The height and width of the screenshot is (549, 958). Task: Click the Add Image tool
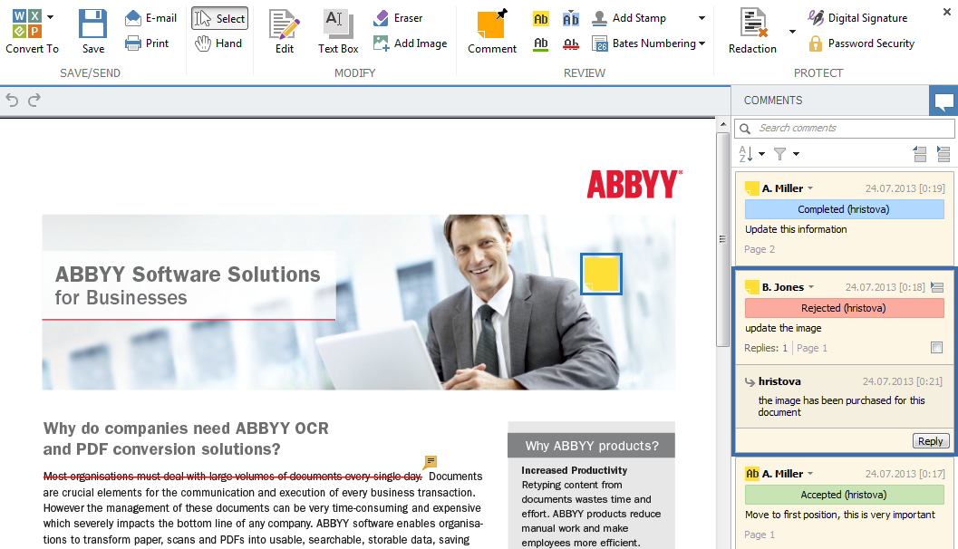point(410,43)
